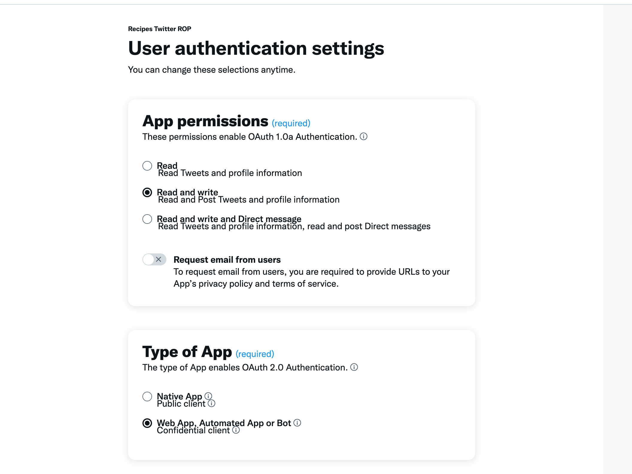This screenshot has width=632, height=474.
Task: Click the 'Confidential client' label text
Action: click(x=193, y=431)
